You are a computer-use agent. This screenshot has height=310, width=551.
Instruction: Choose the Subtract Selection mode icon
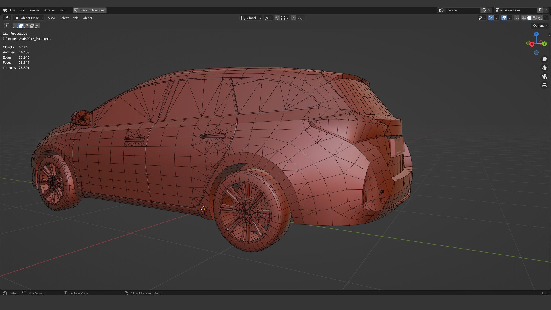26,26
